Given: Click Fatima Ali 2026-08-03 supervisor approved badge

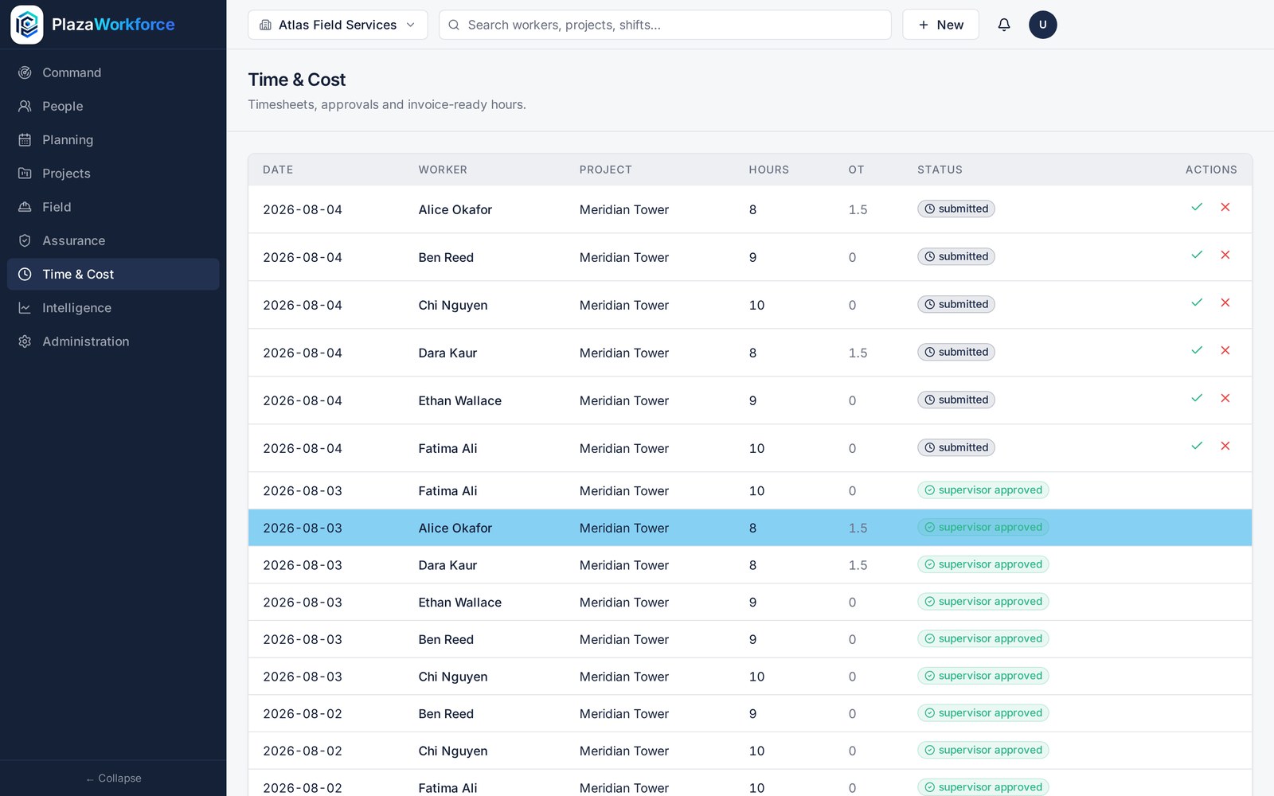Looking at the screenshot, I should click(x=983, y=490).
